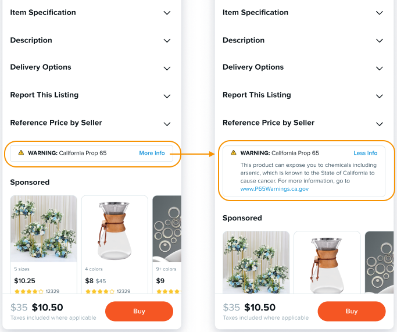Expand Report This Listing in right panel
397x332 pixels.
(380, 96)
